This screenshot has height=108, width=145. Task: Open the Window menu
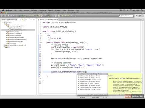click(x=71, y=10)
